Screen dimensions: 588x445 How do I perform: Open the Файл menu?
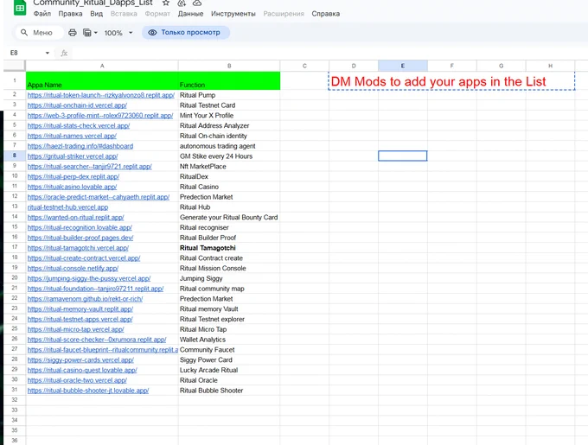pos(42,14)
